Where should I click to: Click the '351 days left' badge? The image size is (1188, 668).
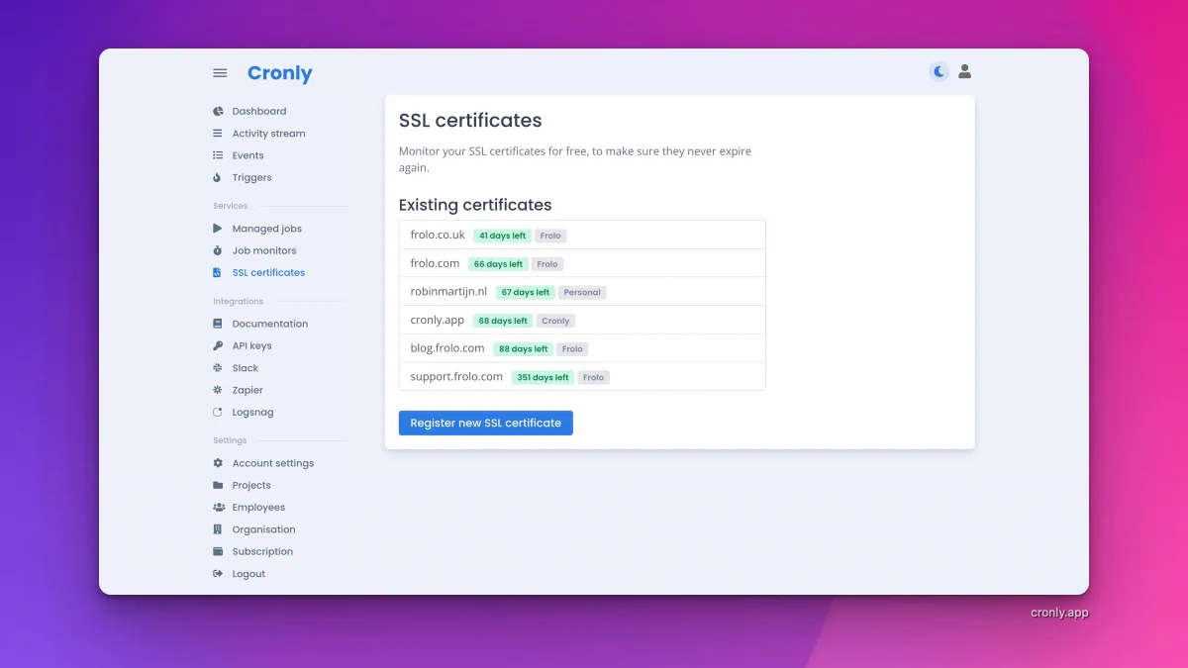click(543, 378)
